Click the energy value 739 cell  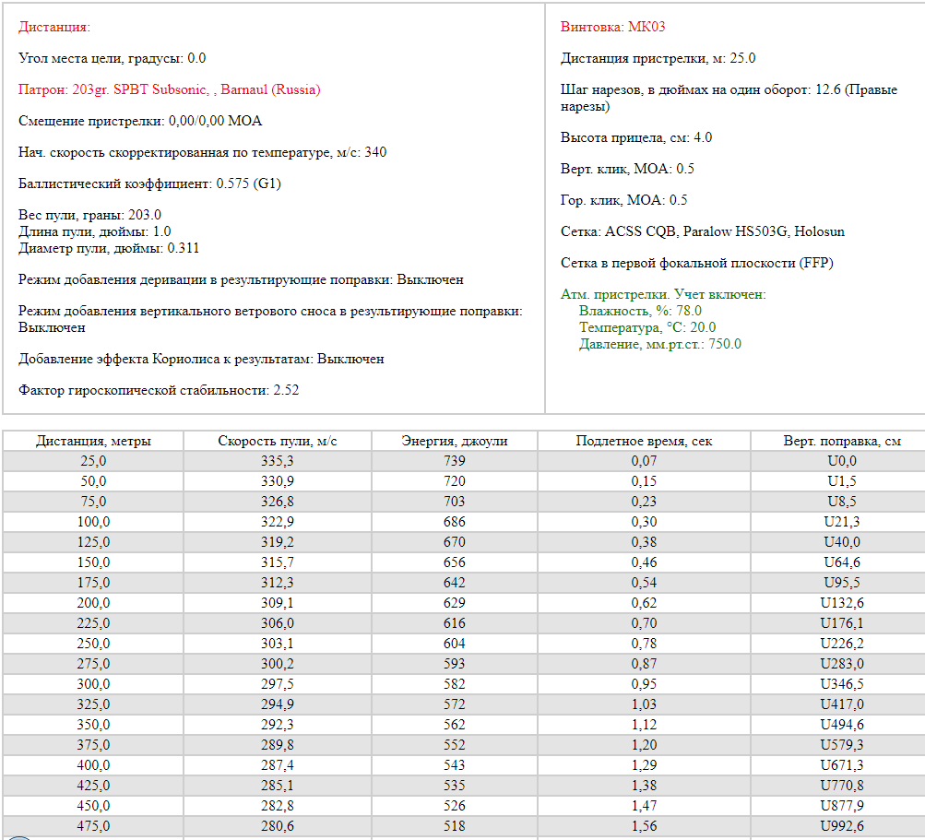pyautogui.click(x=454, y=461)
